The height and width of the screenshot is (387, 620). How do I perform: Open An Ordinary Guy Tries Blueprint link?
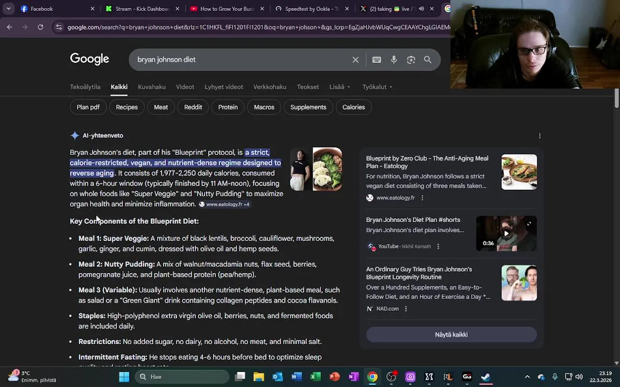tap(419, 273)
